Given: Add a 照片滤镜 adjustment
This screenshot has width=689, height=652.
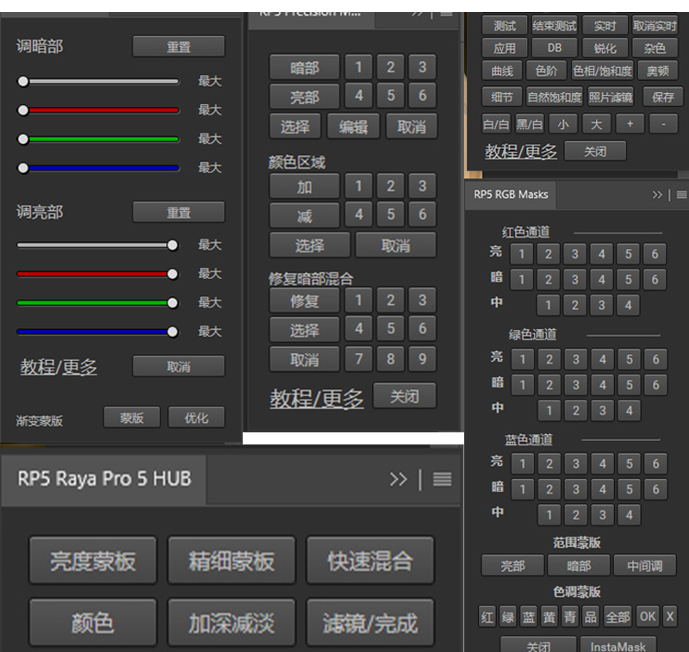Looking at the screenshot, I should 611,96.
